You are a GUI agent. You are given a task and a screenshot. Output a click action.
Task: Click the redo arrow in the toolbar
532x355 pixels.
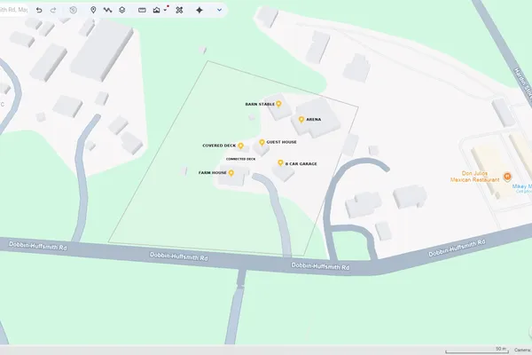(x=53, y=10)
